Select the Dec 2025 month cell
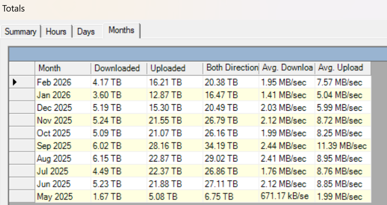This screenshot has width=387, height=205. coord(63,108)
